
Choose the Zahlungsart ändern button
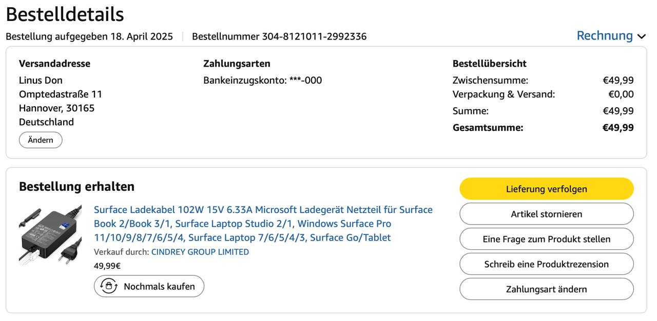(546, 289)
